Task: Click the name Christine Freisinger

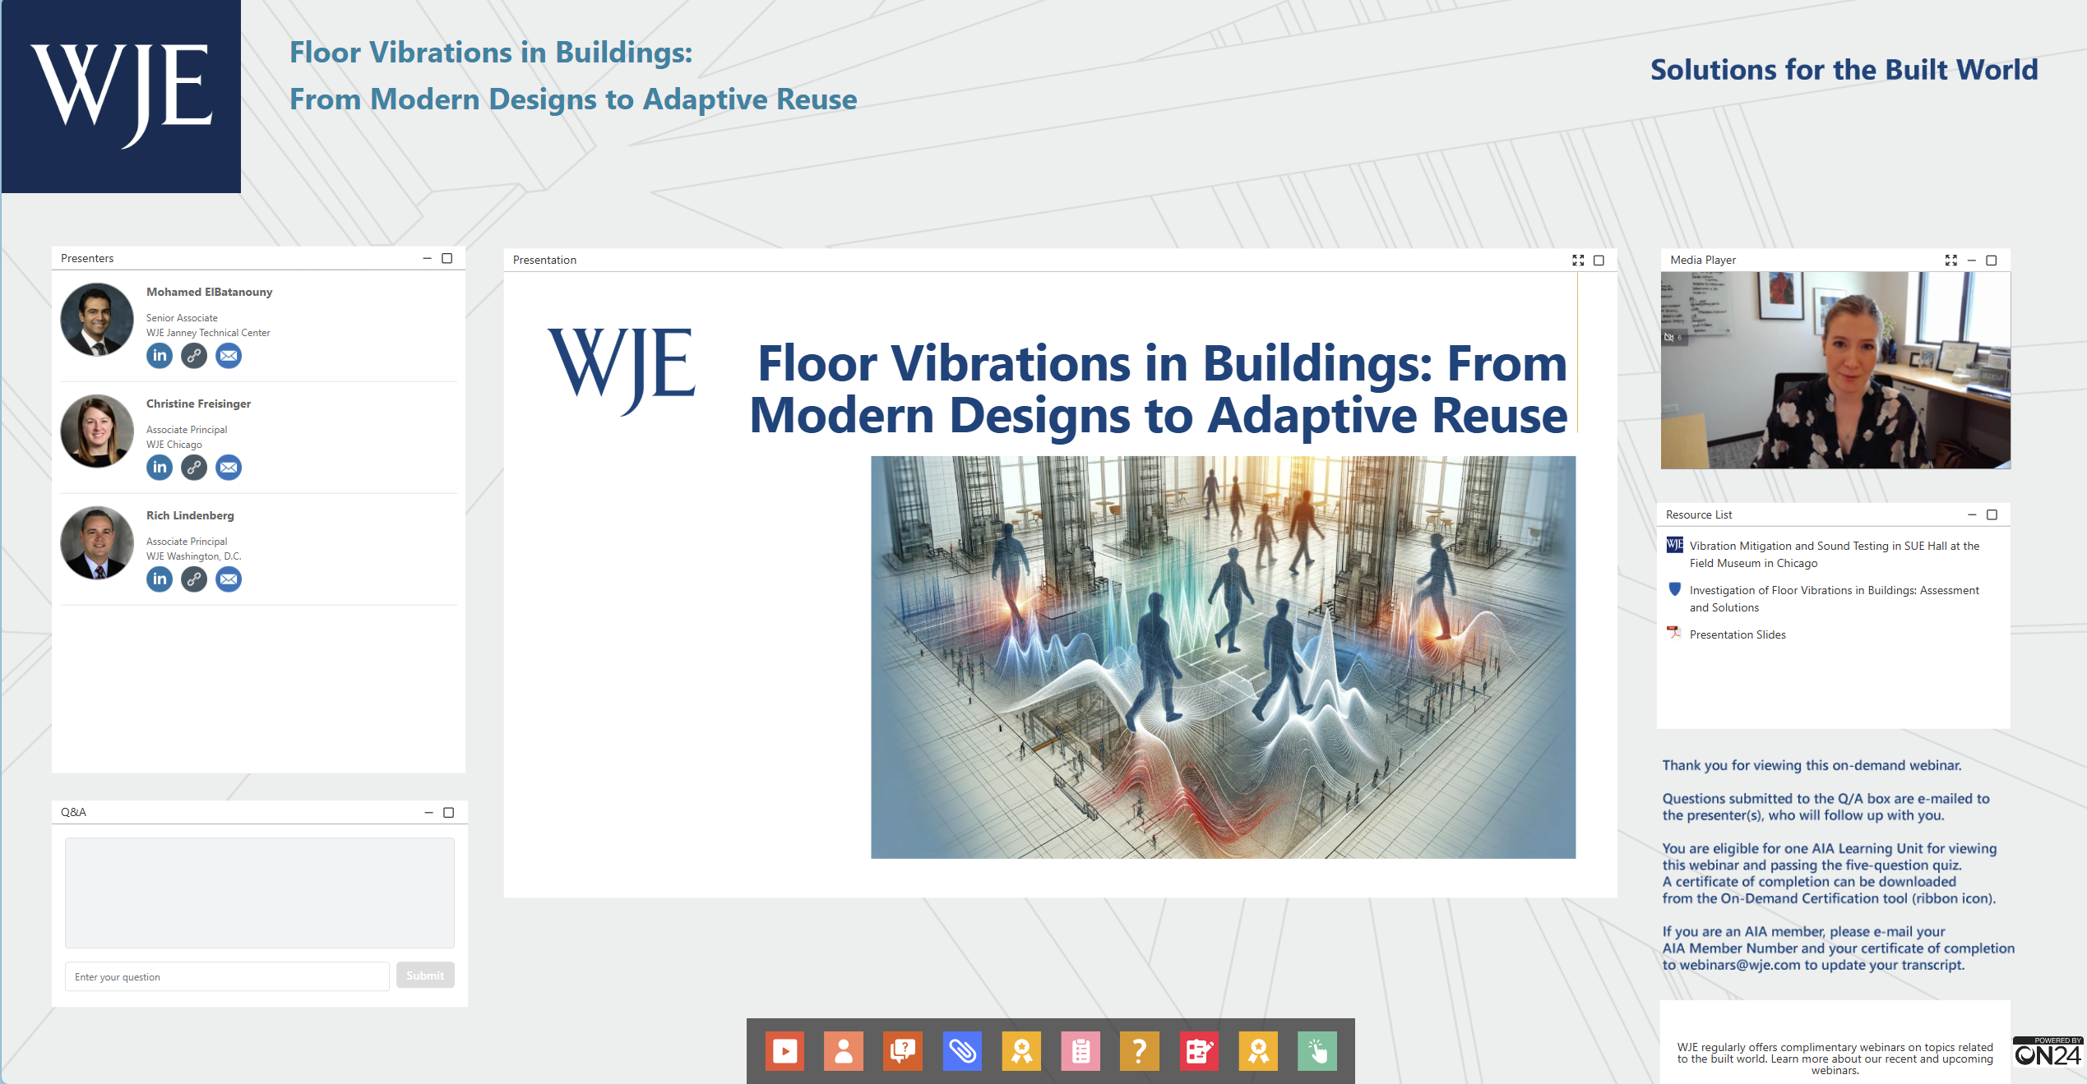Action: point(198,404)
